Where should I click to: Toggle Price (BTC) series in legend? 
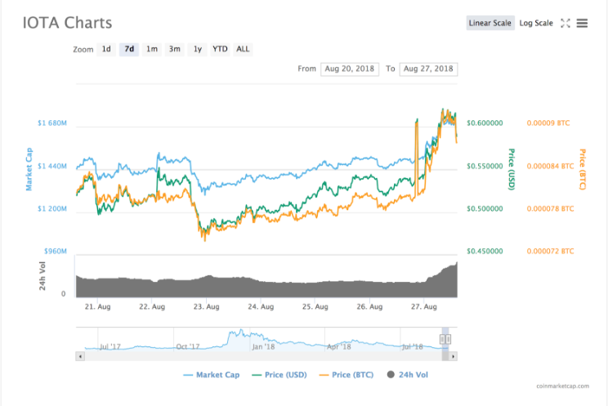click(346, 375)
